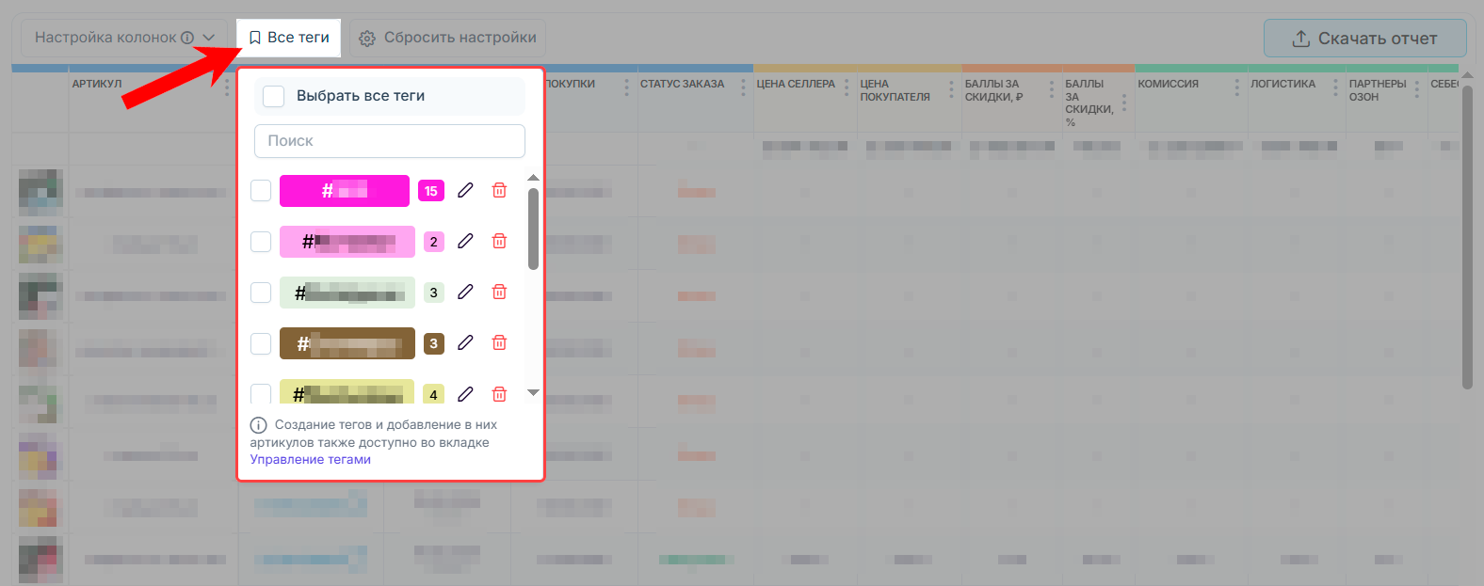Open the Цена покупателя column options menu
Screen dimensions: 1484x586
pos(951,89)
